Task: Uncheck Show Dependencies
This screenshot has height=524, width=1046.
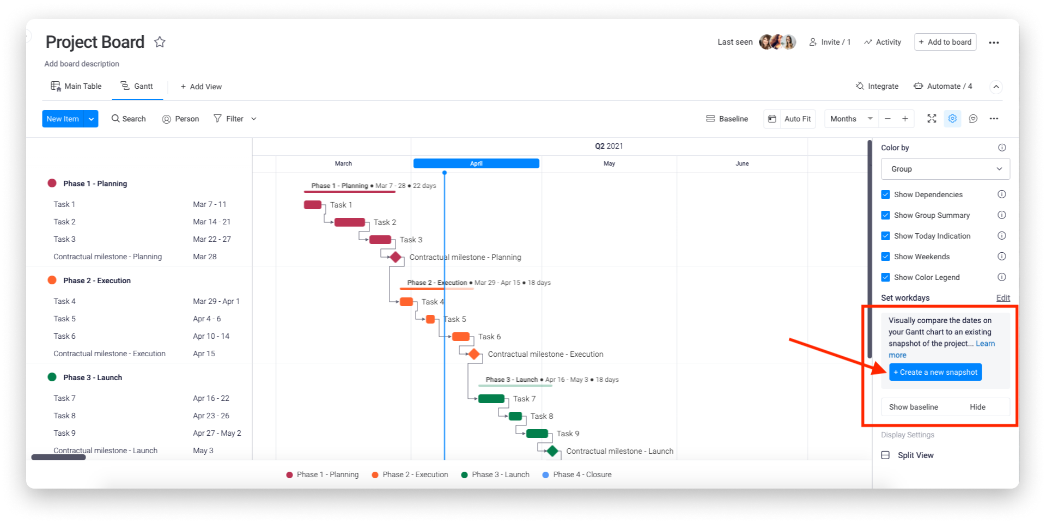Action: coord(885,194)
